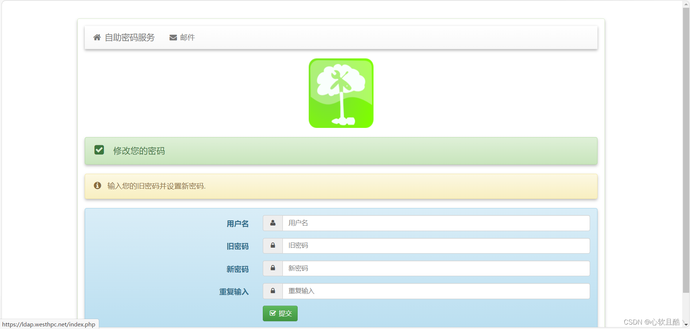
Task: Click the checkmark icon beside 修改您的密码
Action: pyautogui.click(x=99, y=150)
